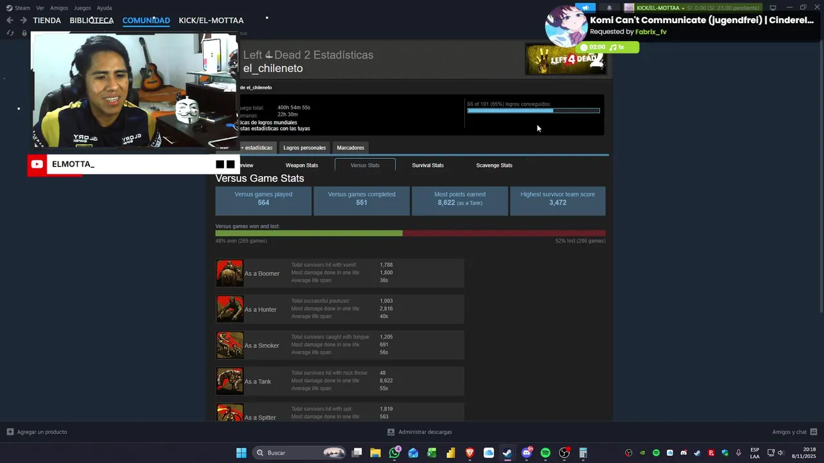Click the Versus games played 564 tile

263,201
